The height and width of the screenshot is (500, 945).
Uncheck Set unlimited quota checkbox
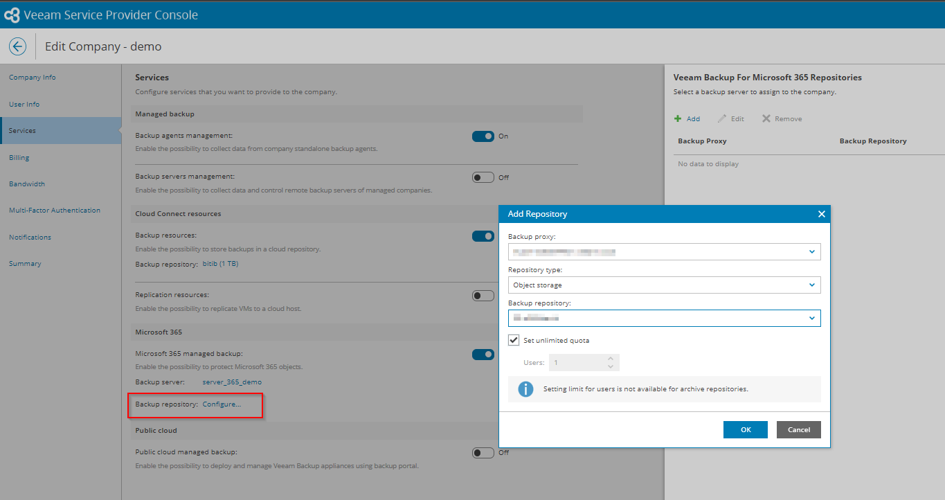pyautogui.click(x=514, y=340)
